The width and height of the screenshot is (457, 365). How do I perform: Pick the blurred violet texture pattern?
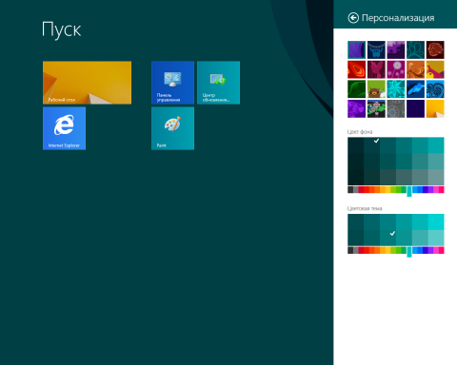tap(356, 108)
